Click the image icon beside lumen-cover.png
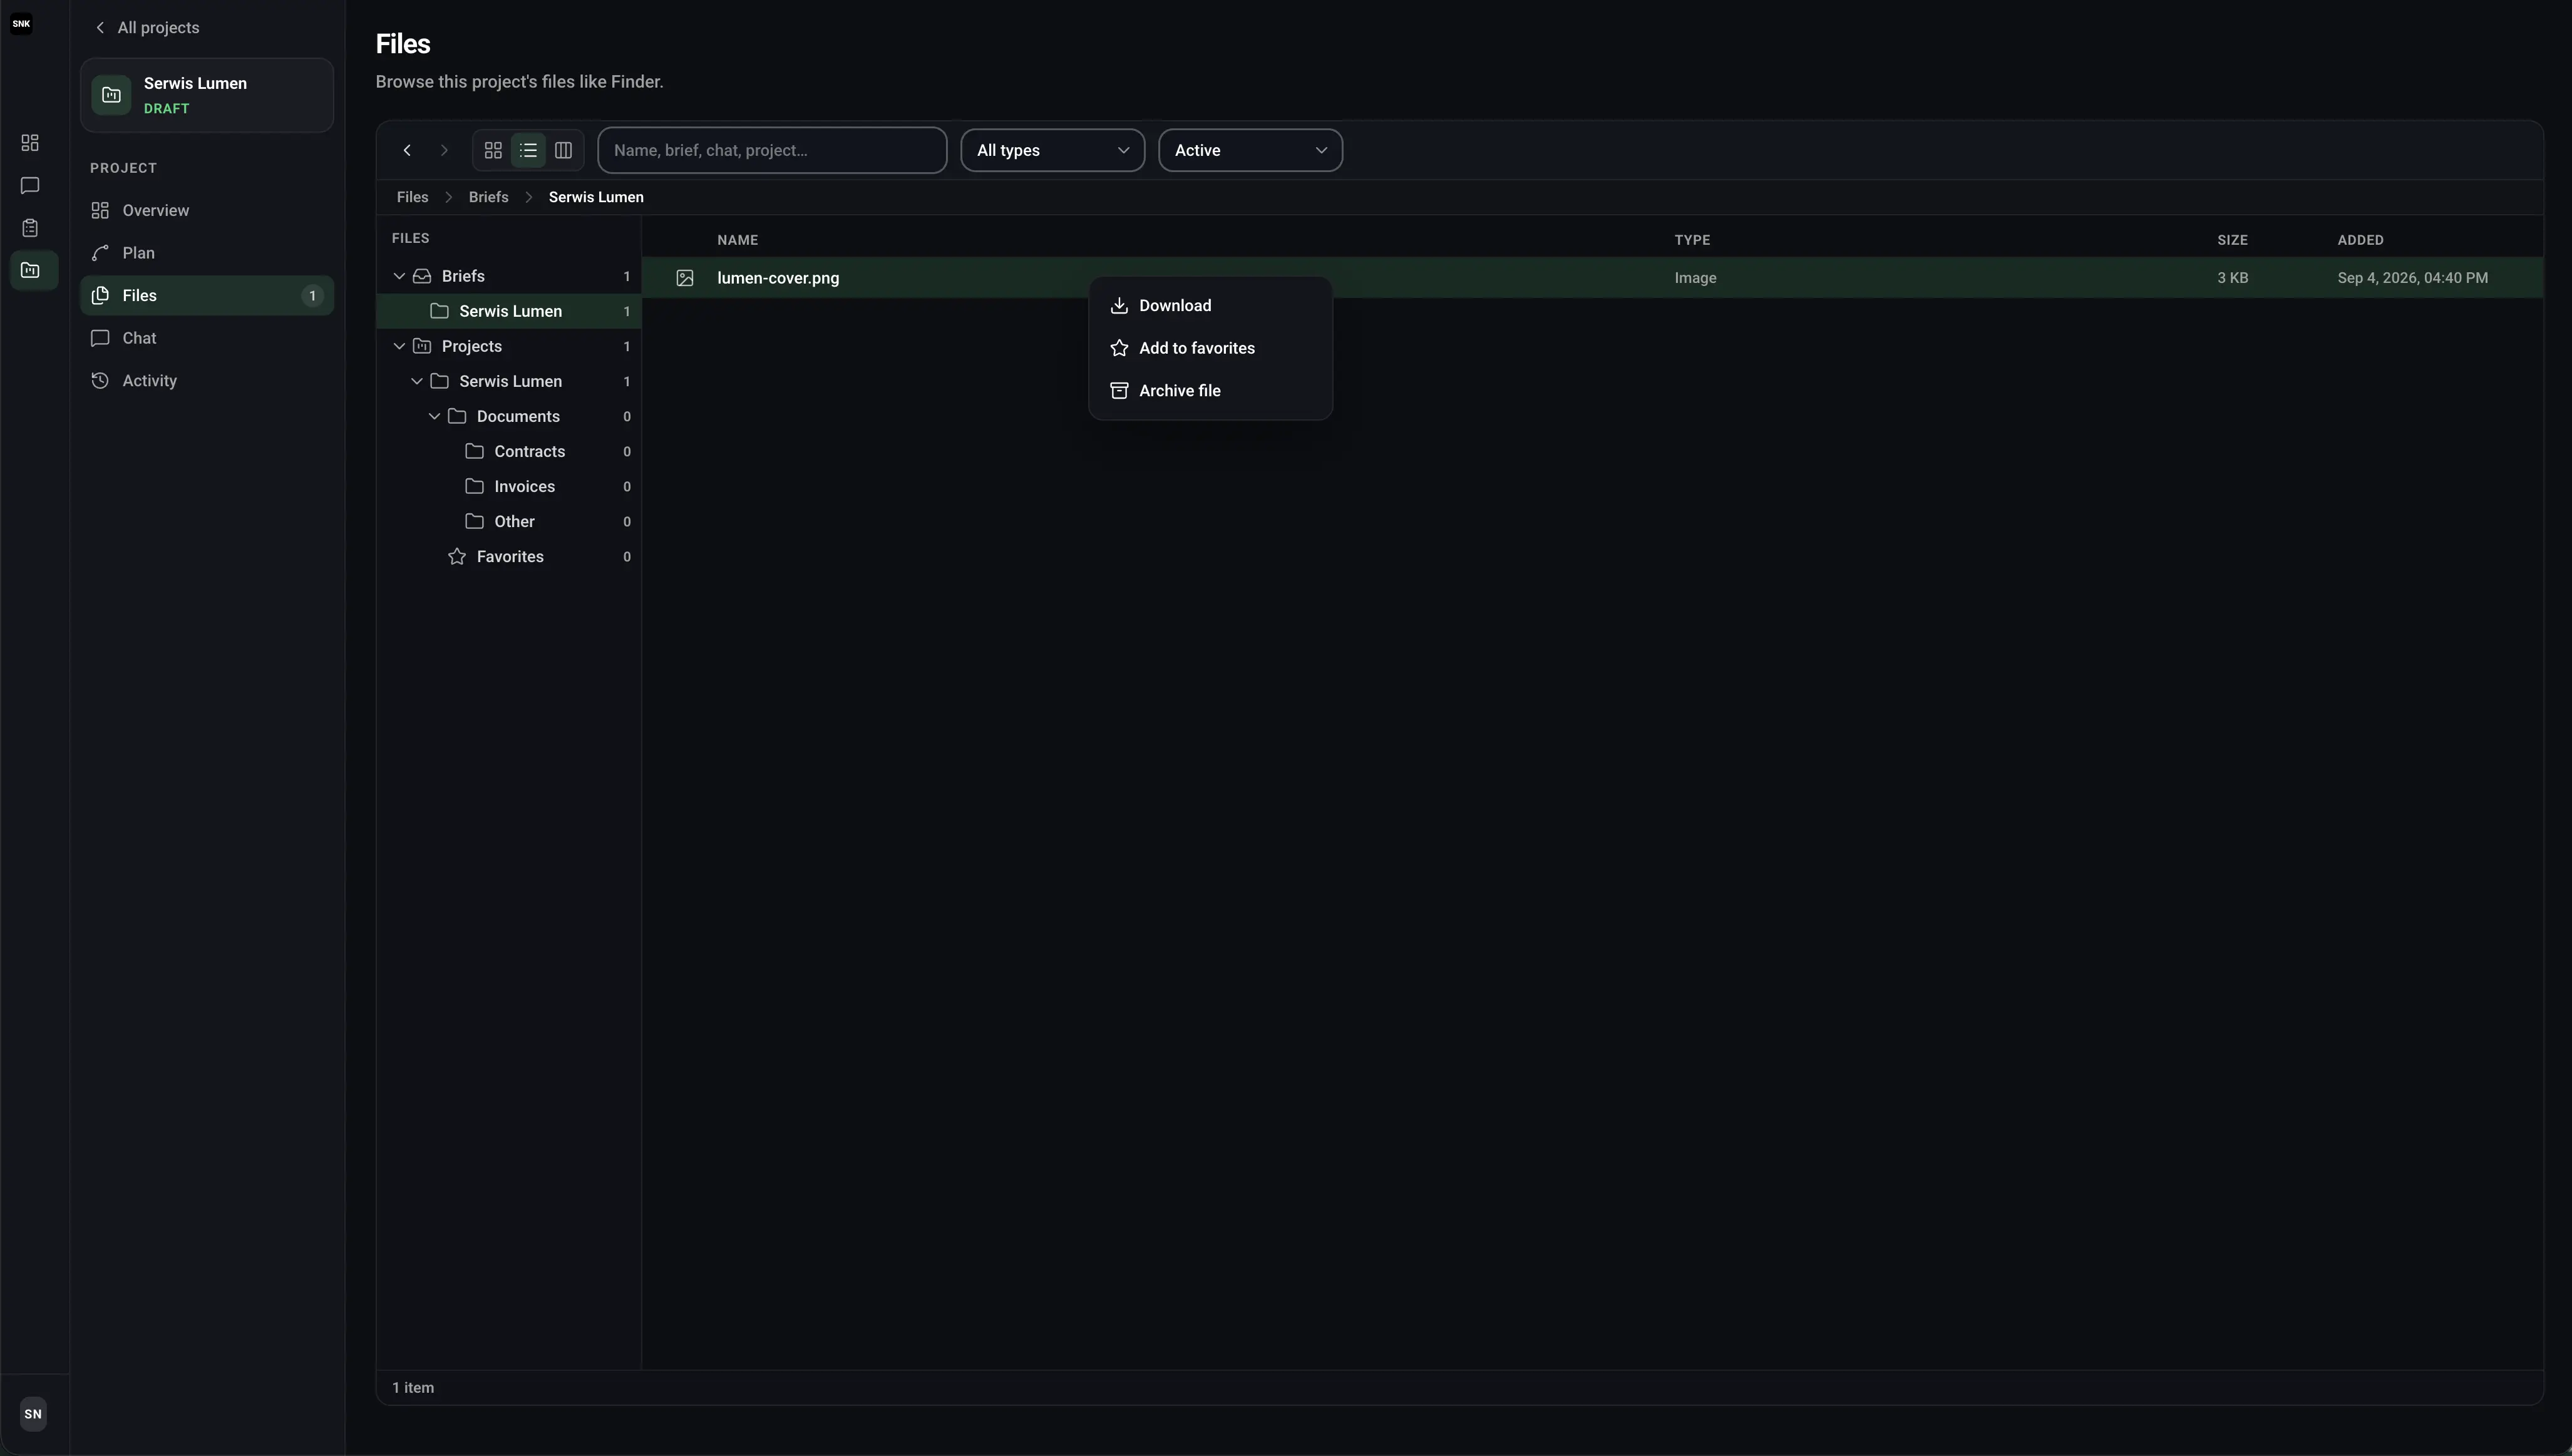 685,278
